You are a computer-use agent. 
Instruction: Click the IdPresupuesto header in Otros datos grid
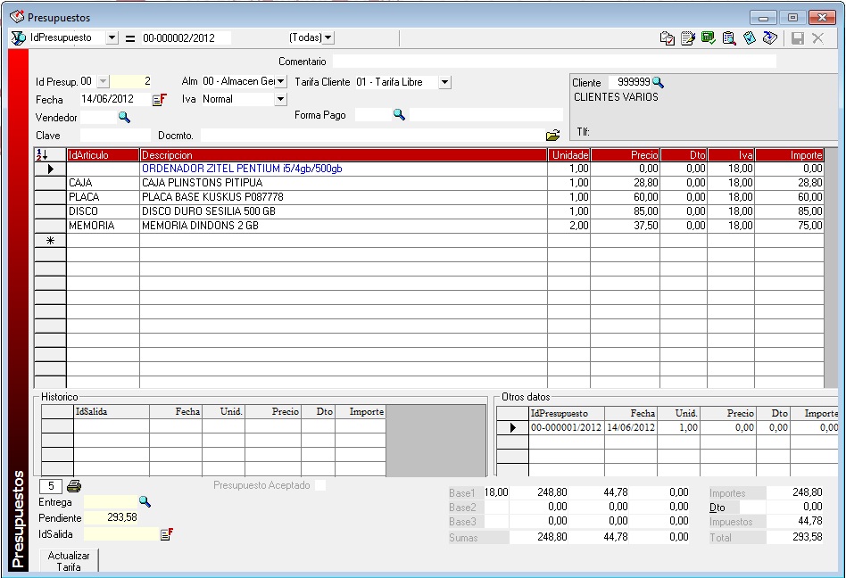click(x=566, y=414)
